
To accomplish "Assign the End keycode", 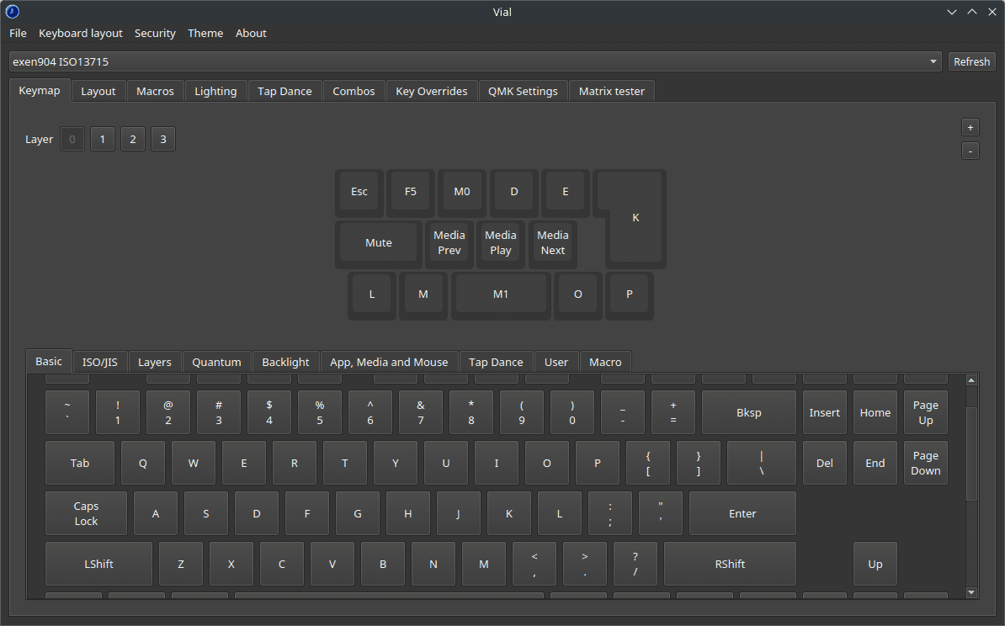I will (x=875, y=463).
